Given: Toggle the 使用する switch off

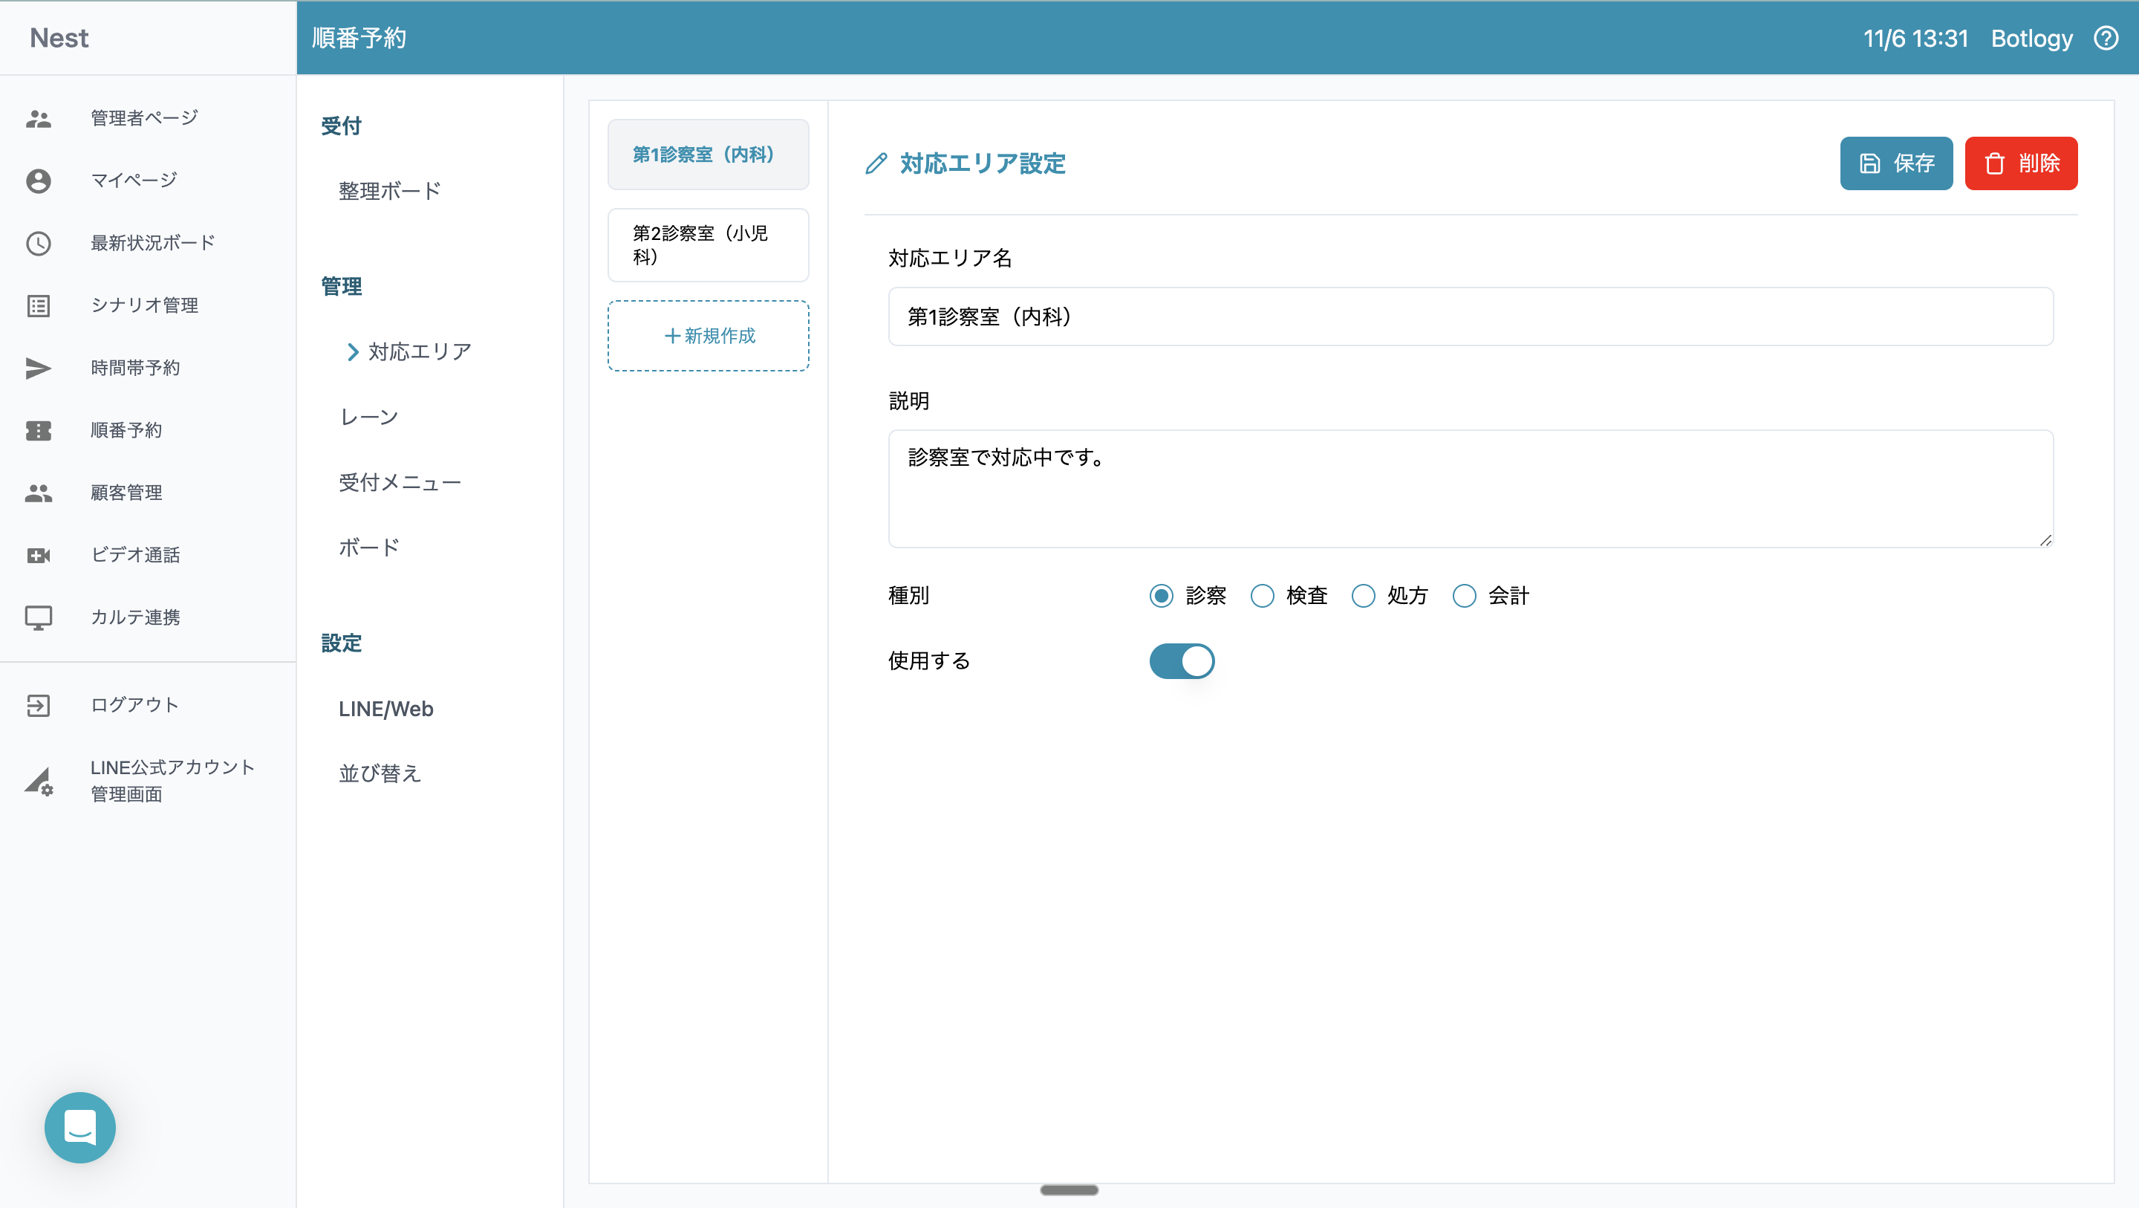Looking at the screenshot, I should pos(1181,661).
